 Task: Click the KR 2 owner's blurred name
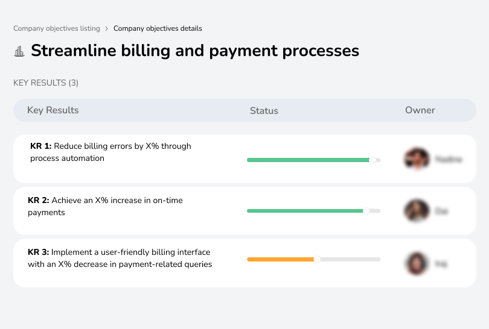[441, 211]
